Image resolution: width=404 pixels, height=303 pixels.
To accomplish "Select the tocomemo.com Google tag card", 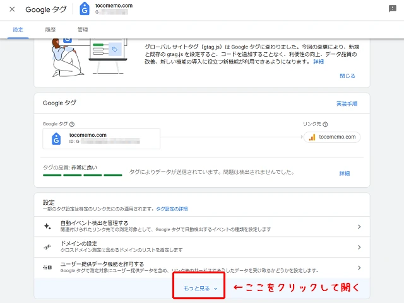I will [101, 139].
